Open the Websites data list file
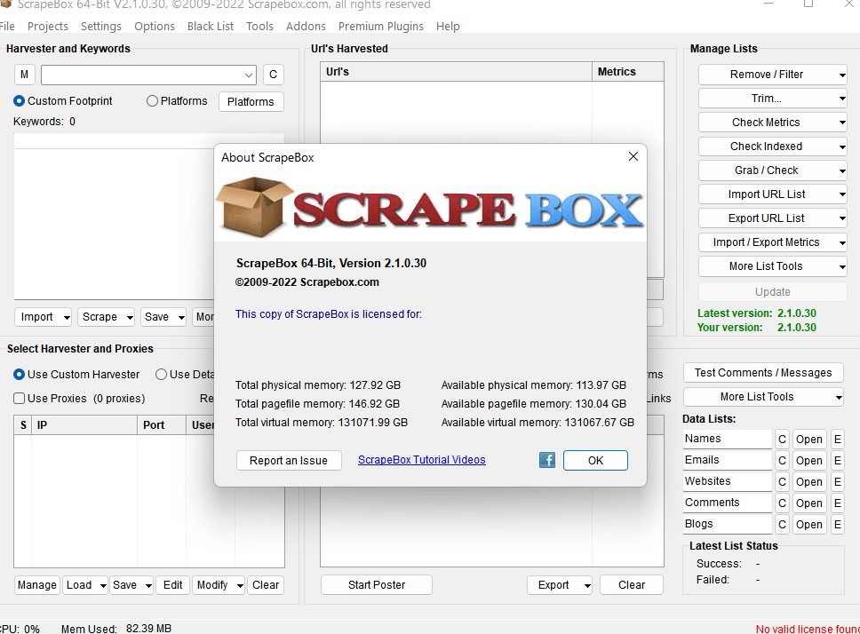Viewport: 860px width, 634px height. [809, 481]
